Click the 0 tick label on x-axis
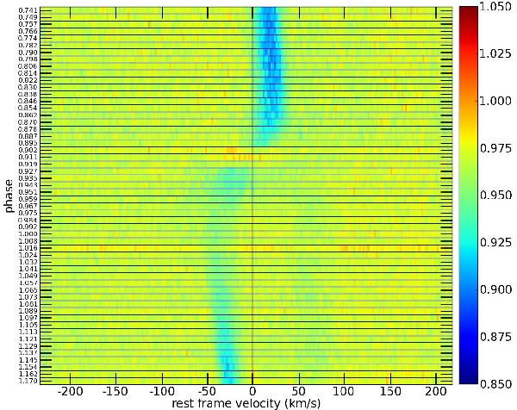Screen dimensions: 517x410 click(252, 391)
